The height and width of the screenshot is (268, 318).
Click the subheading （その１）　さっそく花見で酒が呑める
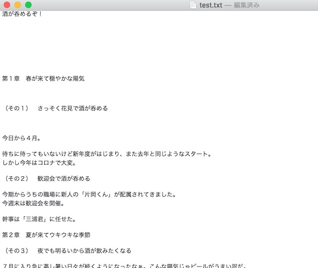coord(55,108)
